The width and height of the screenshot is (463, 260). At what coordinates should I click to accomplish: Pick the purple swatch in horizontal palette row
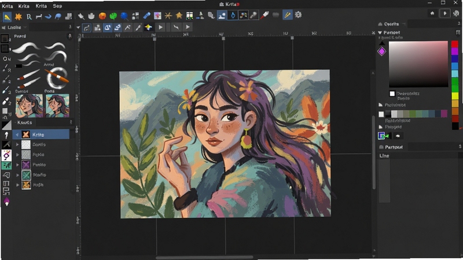click(444, 114)
